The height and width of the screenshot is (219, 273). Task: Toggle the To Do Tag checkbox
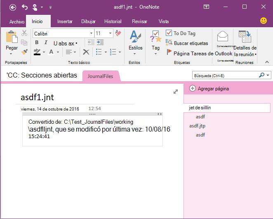pyautogui.click(x=169, y=33)
